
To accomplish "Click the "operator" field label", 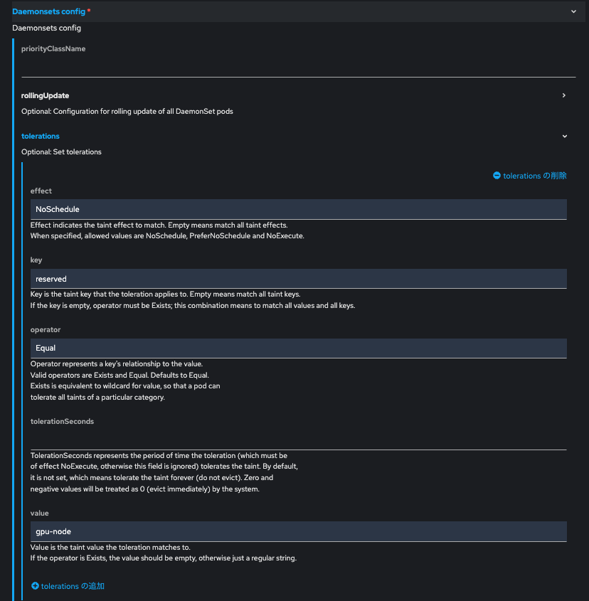I will (46, 330).
